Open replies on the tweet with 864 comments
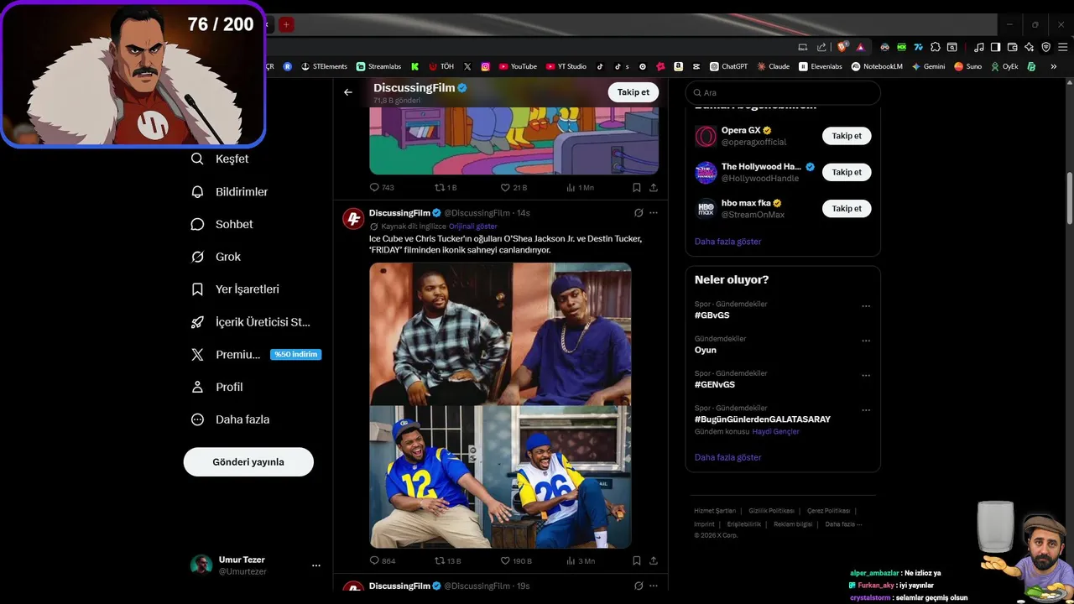 click(x=382, y=561)
